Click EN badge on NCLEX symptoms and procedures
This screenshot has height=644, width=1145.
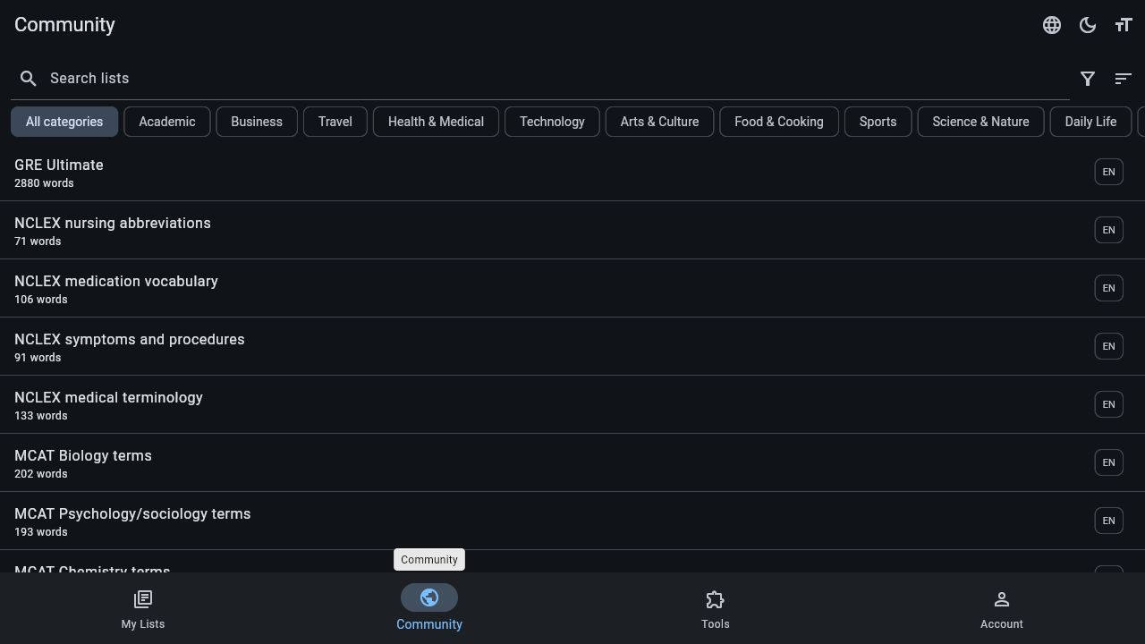(1108, 346)
